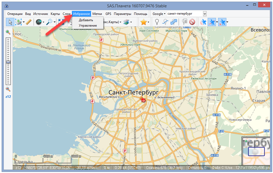This screenshot has height=173, width=273.
Task: Choose Управление from the Избранное menu
Action: pos(88,26)
